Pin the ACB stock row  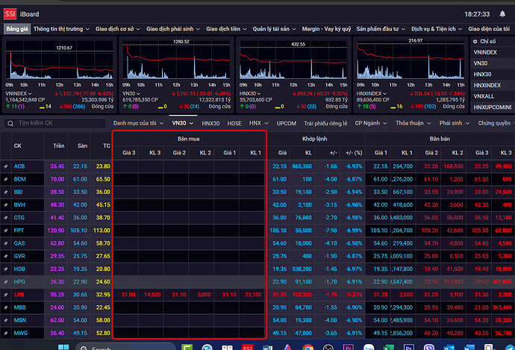[x=7, y=166]
